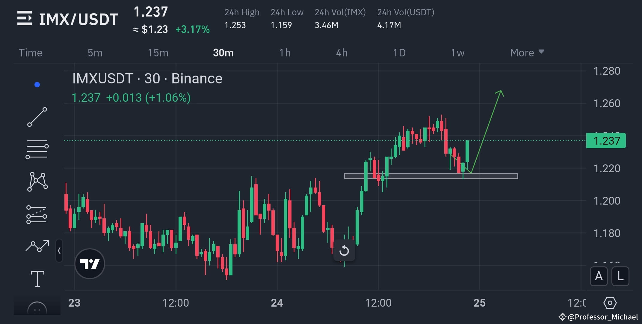Screen dimensions: 642x324
Task: Select the XABCD Pattern tool
Action: tap(37, 181)
